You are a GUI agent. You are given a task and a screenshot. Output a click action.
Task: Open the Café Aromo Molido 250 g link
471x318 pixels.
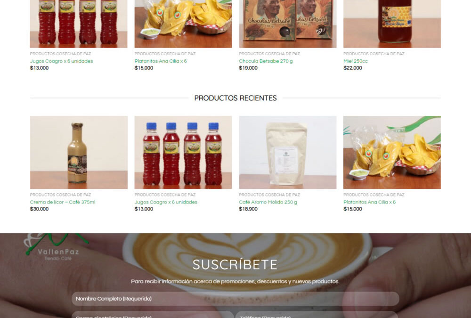pyautogui.click(x=268, y=202)
